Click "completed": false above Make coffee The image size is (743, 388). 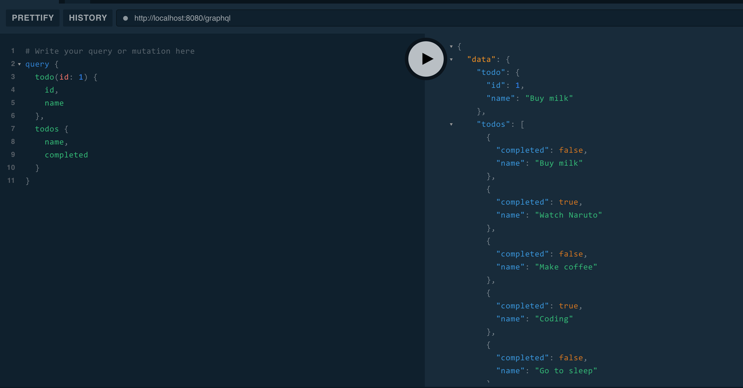point(542,254)
